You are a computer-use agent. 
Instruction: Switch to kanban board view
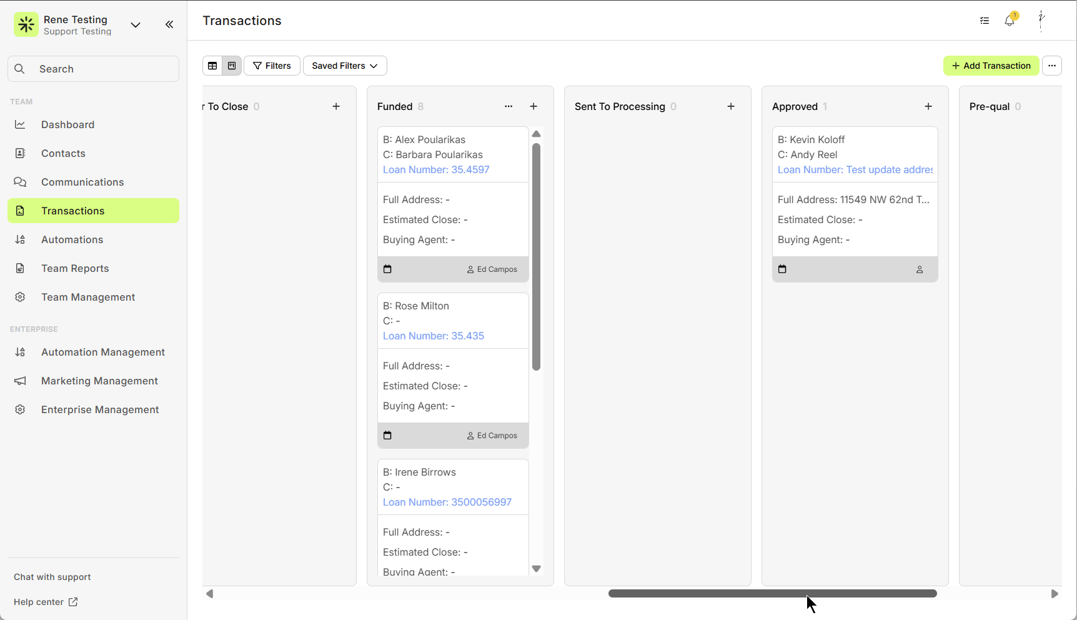tap(232, 66)
